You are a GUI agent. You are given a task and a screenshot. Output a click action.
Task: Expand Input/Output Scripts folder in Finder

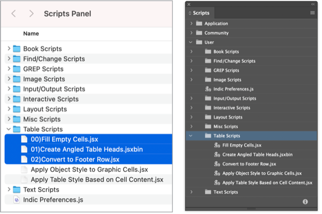[x=9, y=89]
